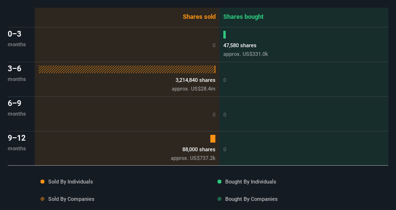Screen dimensions: 396x210
Task: Click the Shares bought column header
Action: tap(244, 17)
